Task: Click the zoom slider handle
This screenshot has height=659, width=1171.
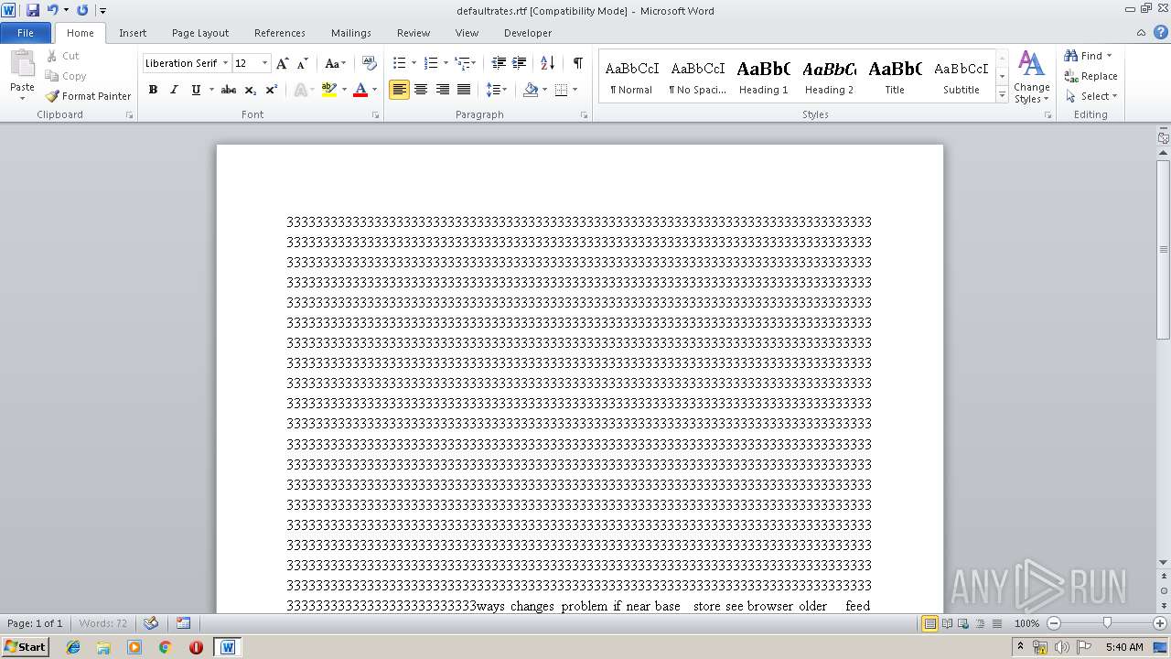Action: tap(1107, 623)
